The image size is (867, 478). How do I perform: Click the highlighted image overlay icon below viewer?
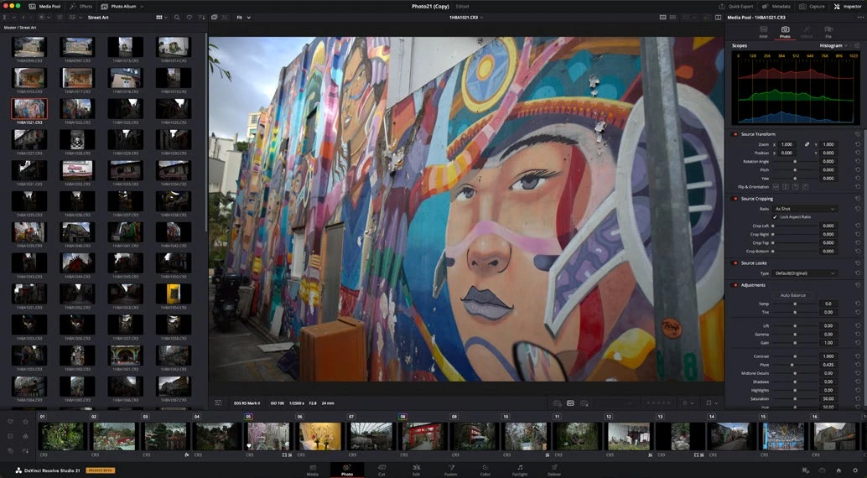570,403
